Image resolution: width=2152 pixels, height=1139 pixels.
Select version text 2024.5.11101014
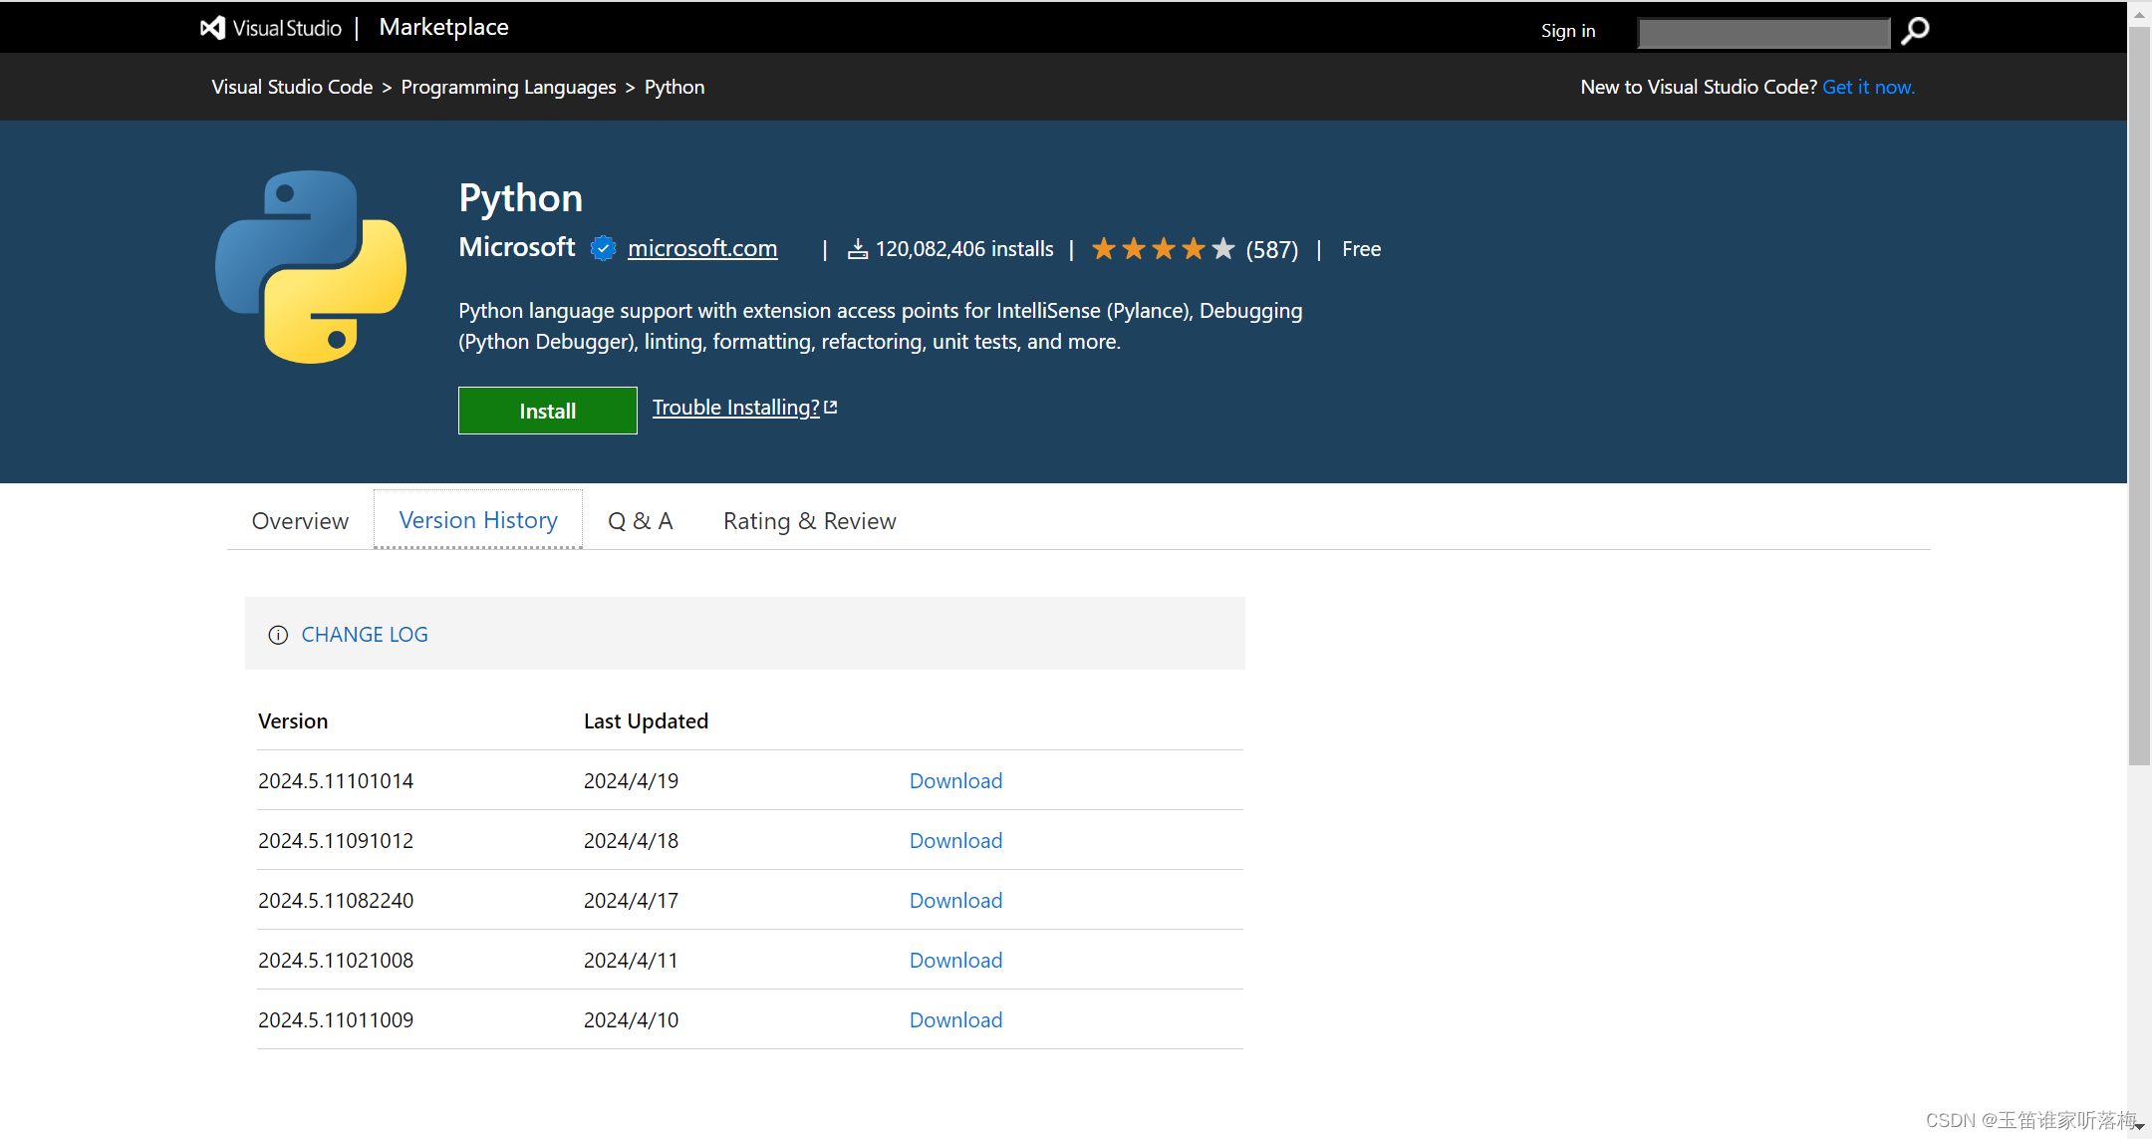(336, 780)
